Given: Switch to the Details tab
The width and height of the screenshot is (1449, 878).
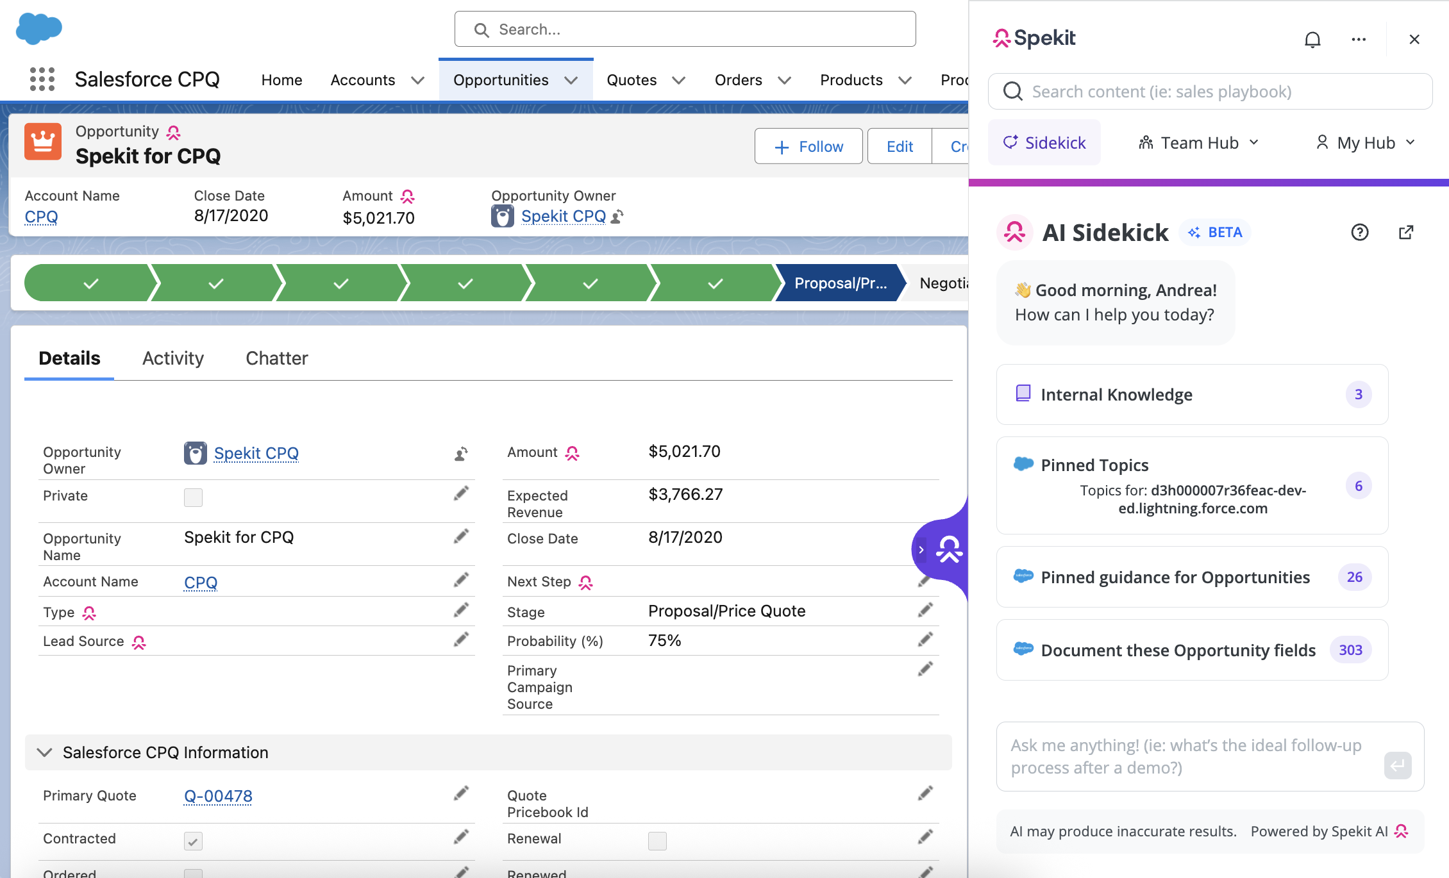Looking at the screenshot, I should click(x=69, y=358).
